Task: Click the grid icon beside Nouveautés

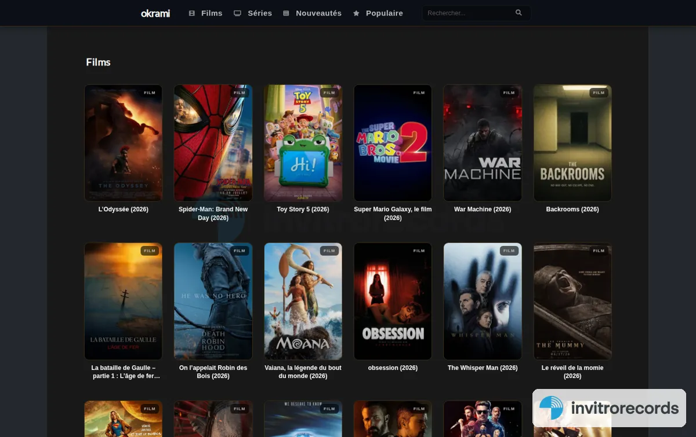Action: (286, 13)
